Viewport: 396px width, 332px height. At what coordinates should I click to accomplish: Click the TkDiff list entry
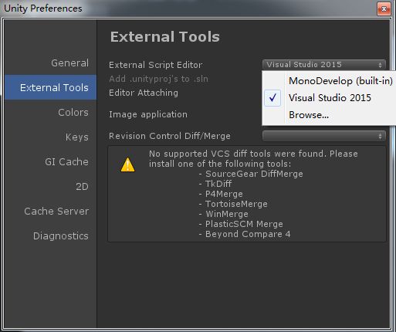218,184
